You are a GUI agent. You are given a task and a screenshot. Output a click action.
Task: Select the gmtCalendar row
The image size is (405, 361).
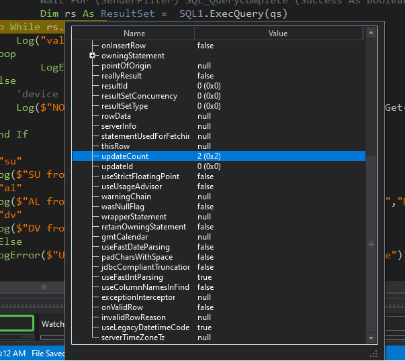pos(219,237)
